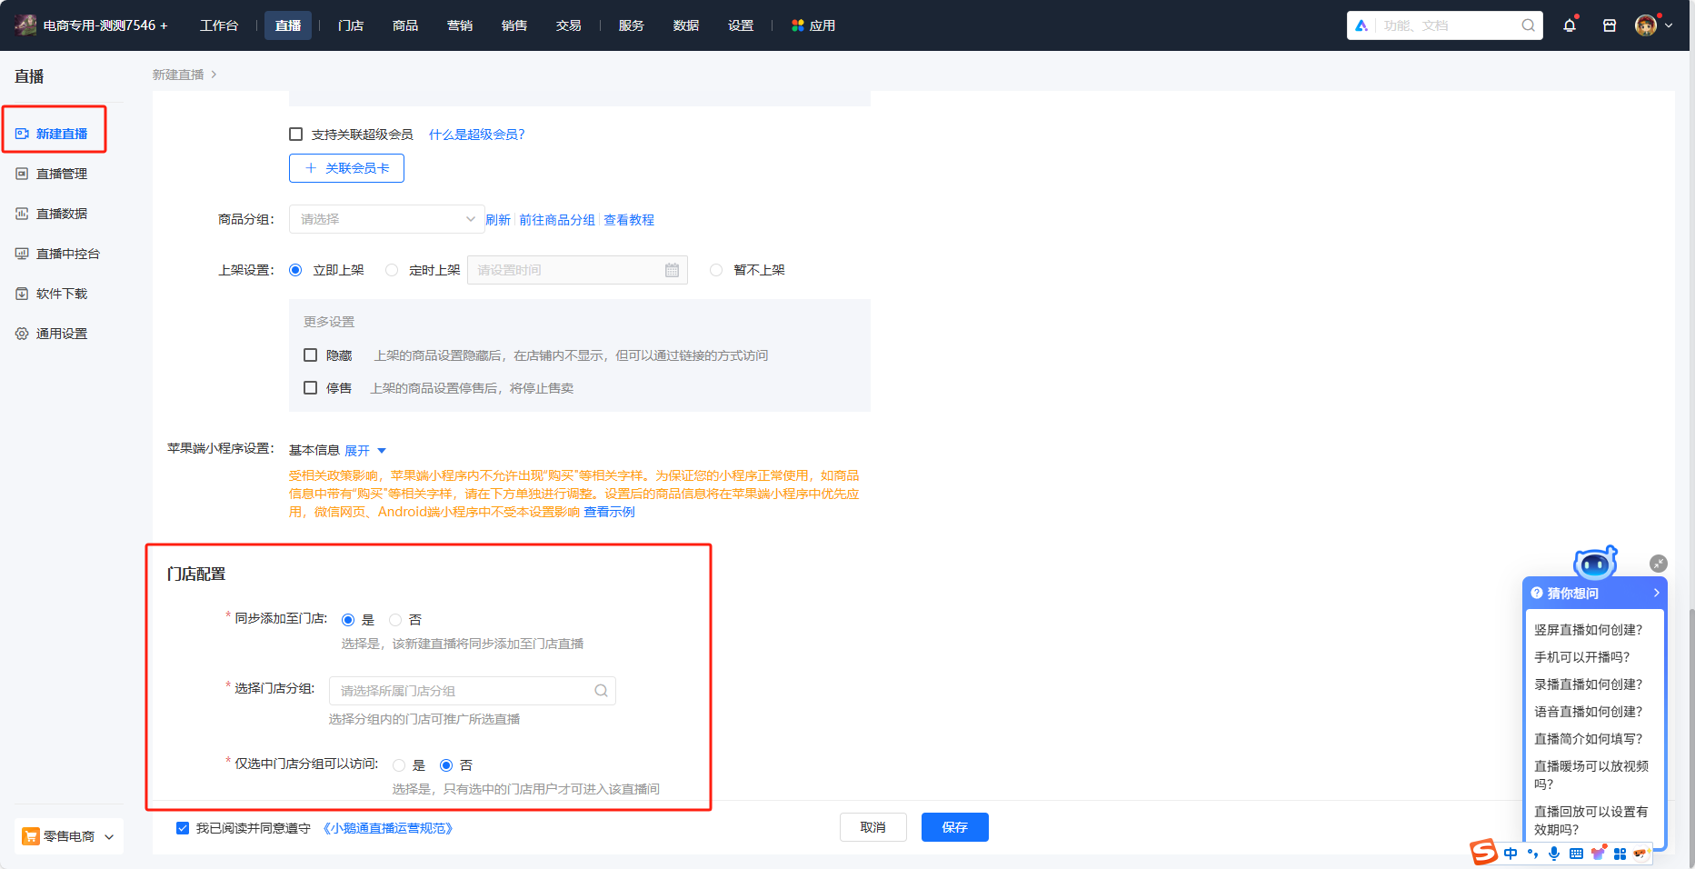
Task: Go to 直播中控台 in the sidebar
Action: [57, 254]
